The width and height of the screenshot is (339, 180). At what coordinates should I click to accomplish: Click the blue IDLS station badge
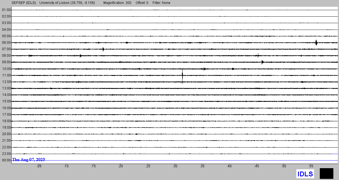pos(305,174)
